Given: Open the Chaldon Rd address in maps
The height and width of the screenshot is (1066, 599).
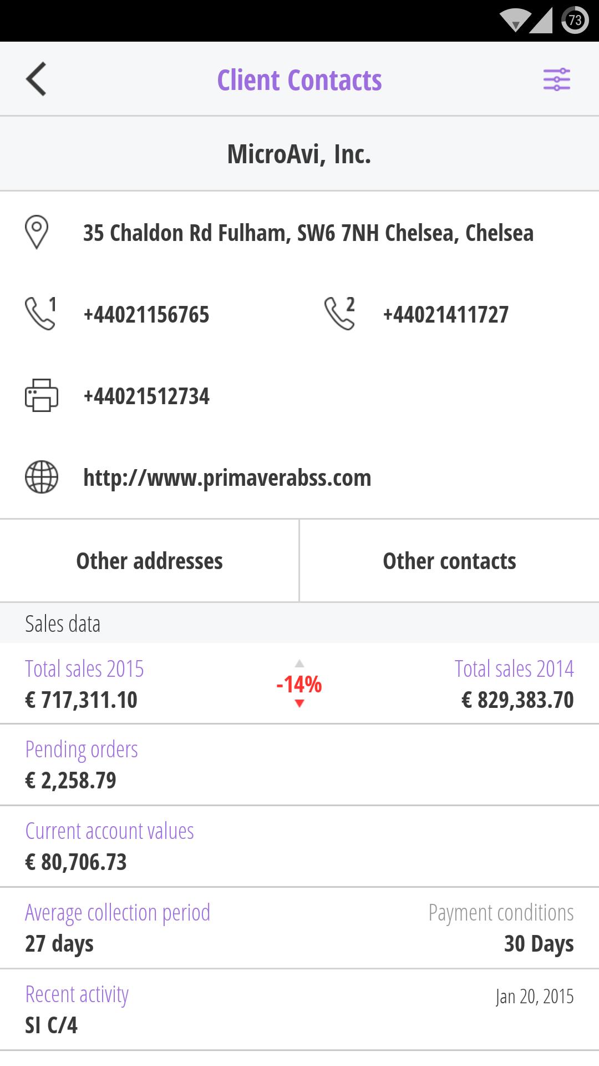Looking at the screenshot, I should point(308,233).
